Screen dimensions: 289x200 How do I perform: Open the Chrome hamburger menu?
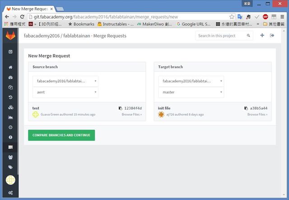click(282, 17)
